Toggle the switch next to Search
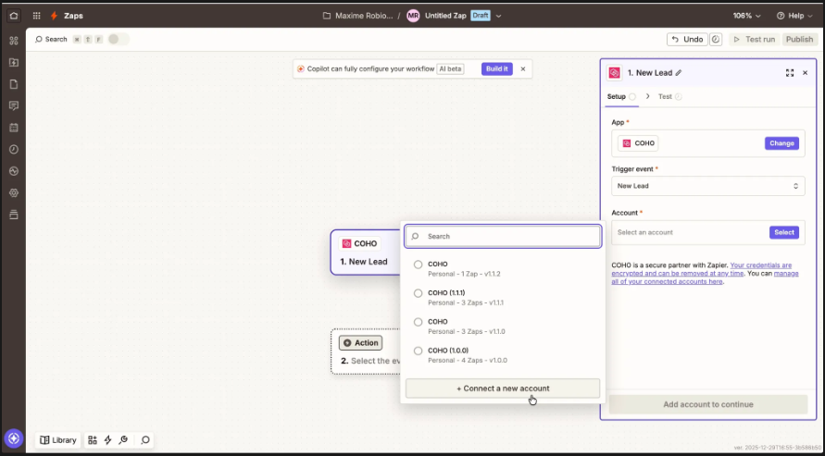 118,40
